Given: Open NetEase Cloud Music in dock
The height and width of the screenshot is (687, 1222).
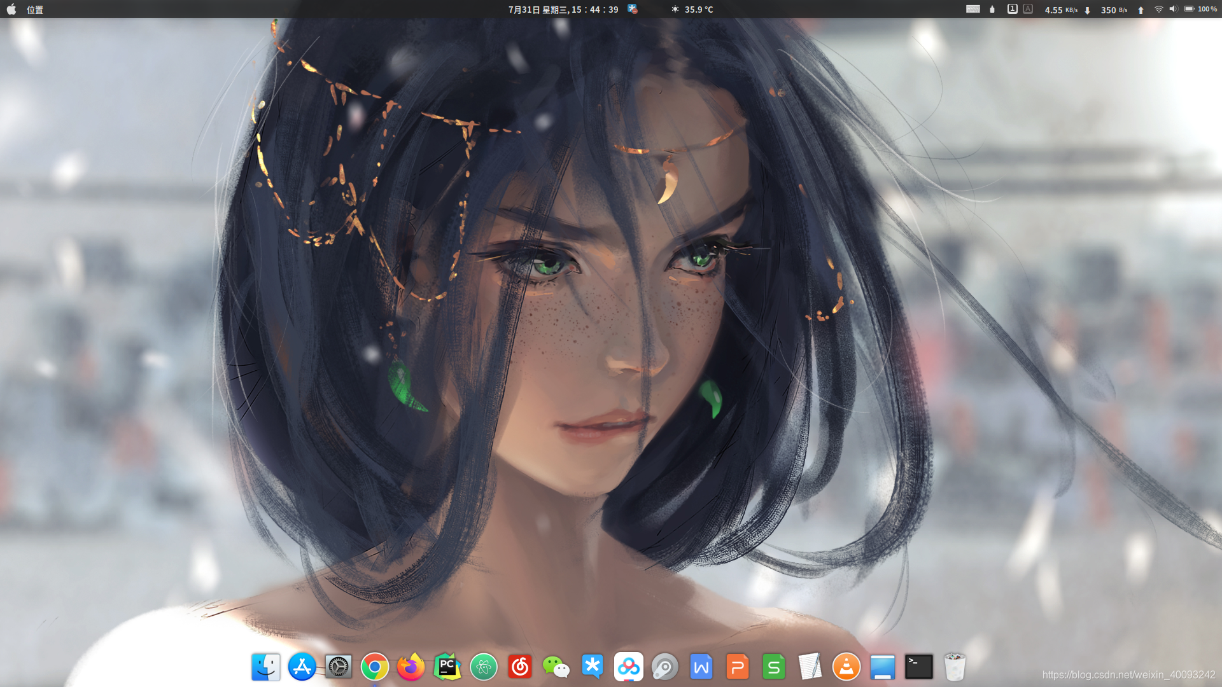Looking at the screenshot, I should [520, 667].
